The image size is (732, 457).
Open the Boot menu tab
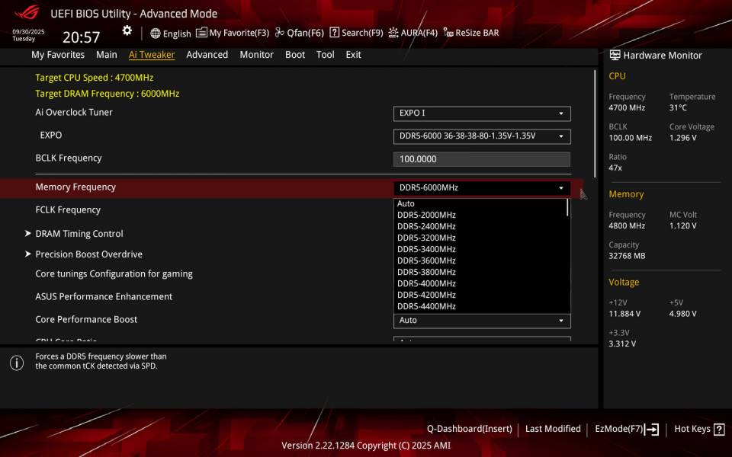tap(295, 54)
